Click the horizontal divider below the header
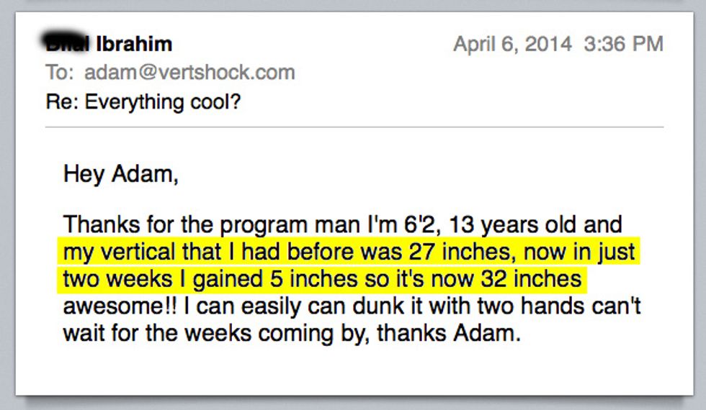The image size is (706, 410). [x=354, y=127]
